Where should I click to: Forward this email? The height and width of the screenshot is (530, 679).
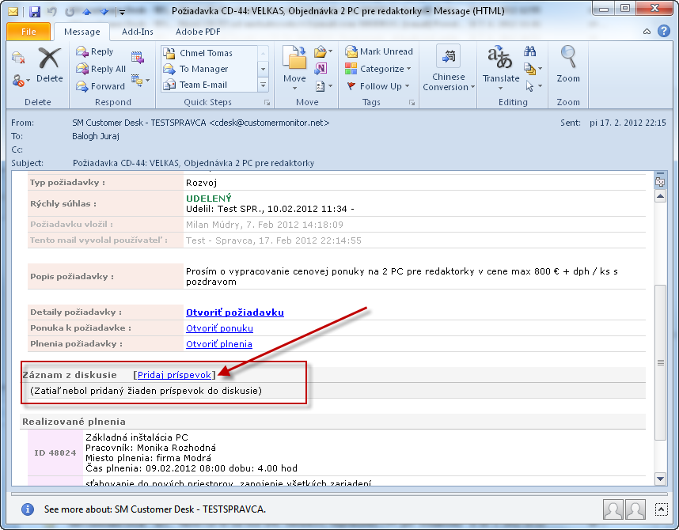101,86
